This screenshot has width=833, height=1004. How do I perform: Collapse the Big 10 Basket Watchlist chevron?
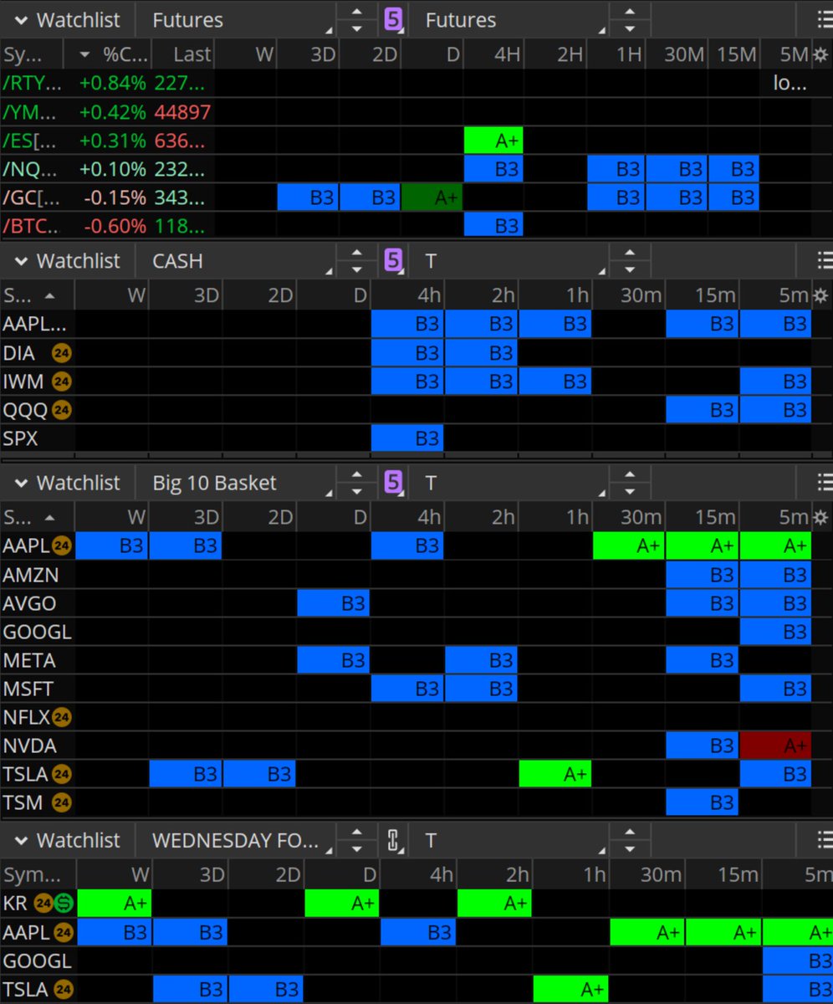coord(21,483)
